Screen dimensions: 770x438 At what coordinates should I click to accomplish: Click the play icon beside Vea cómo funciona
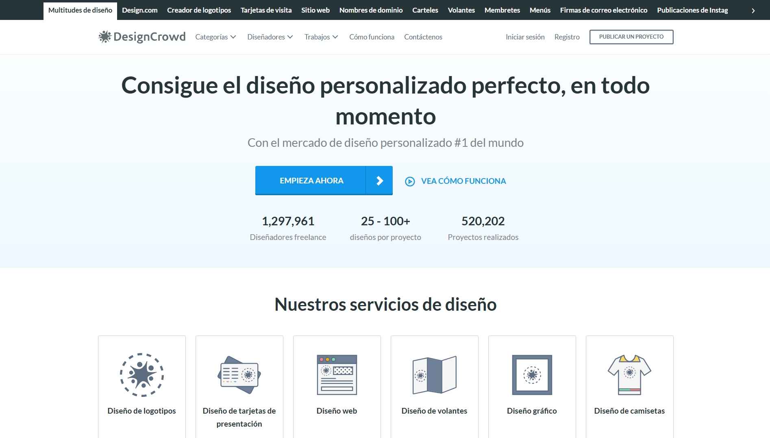click(410, 181)
